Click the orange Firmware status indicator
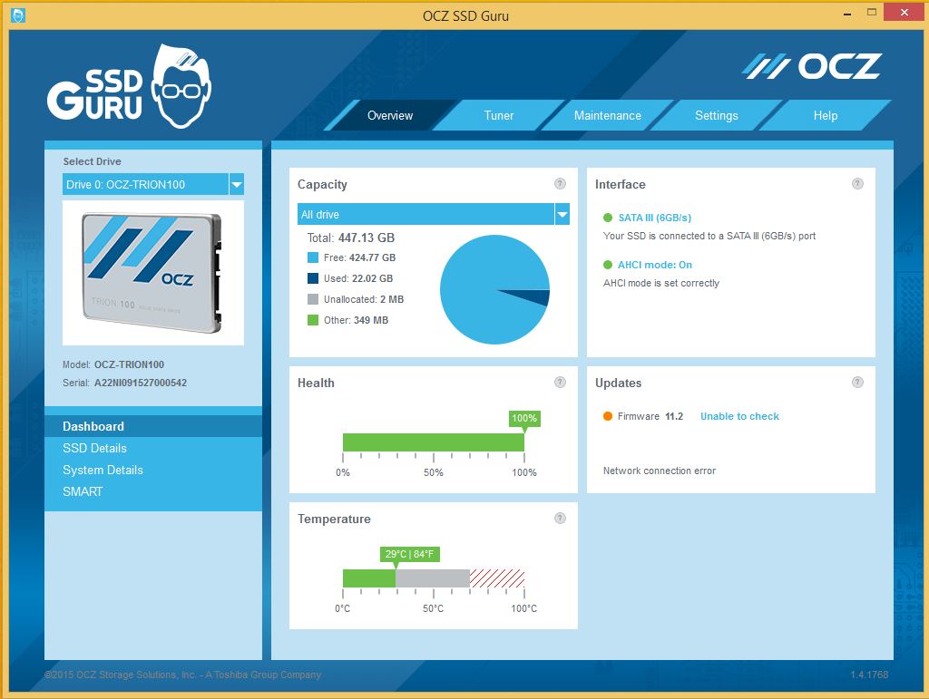This screenshot has width=929, height=699. click(607, 416)
